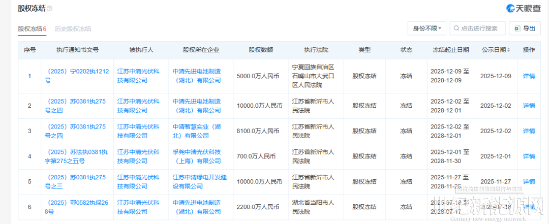549x224 pixels.
Task: Open the 身份不限 dropdown filter
Action: (426, 28)
